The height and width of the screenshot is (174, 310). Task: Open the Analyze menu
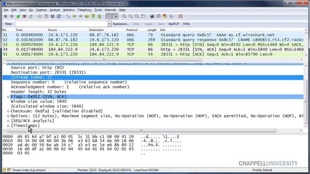[x=55, y=10]
